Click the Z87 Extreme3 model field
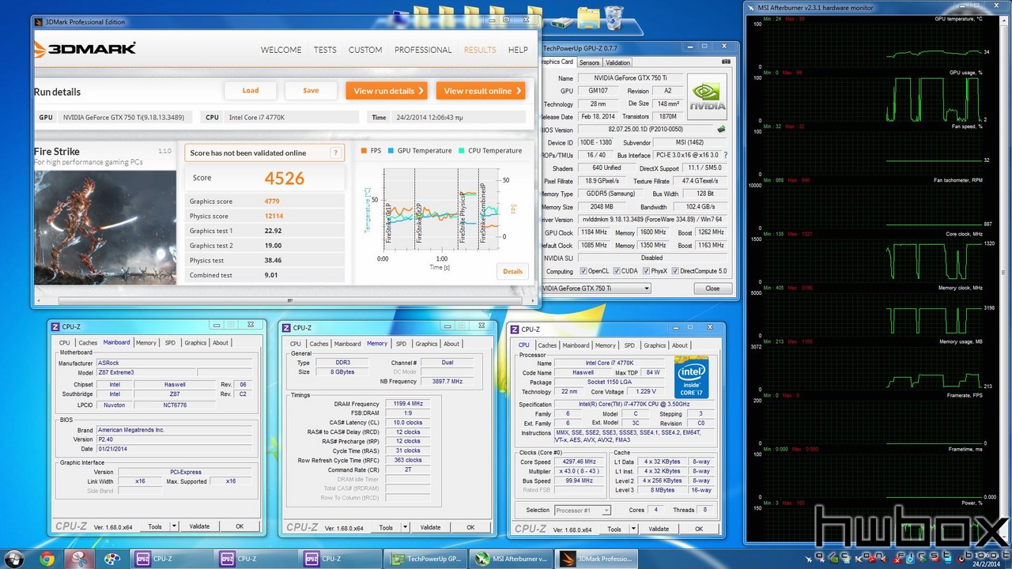 tap(146, 372)
